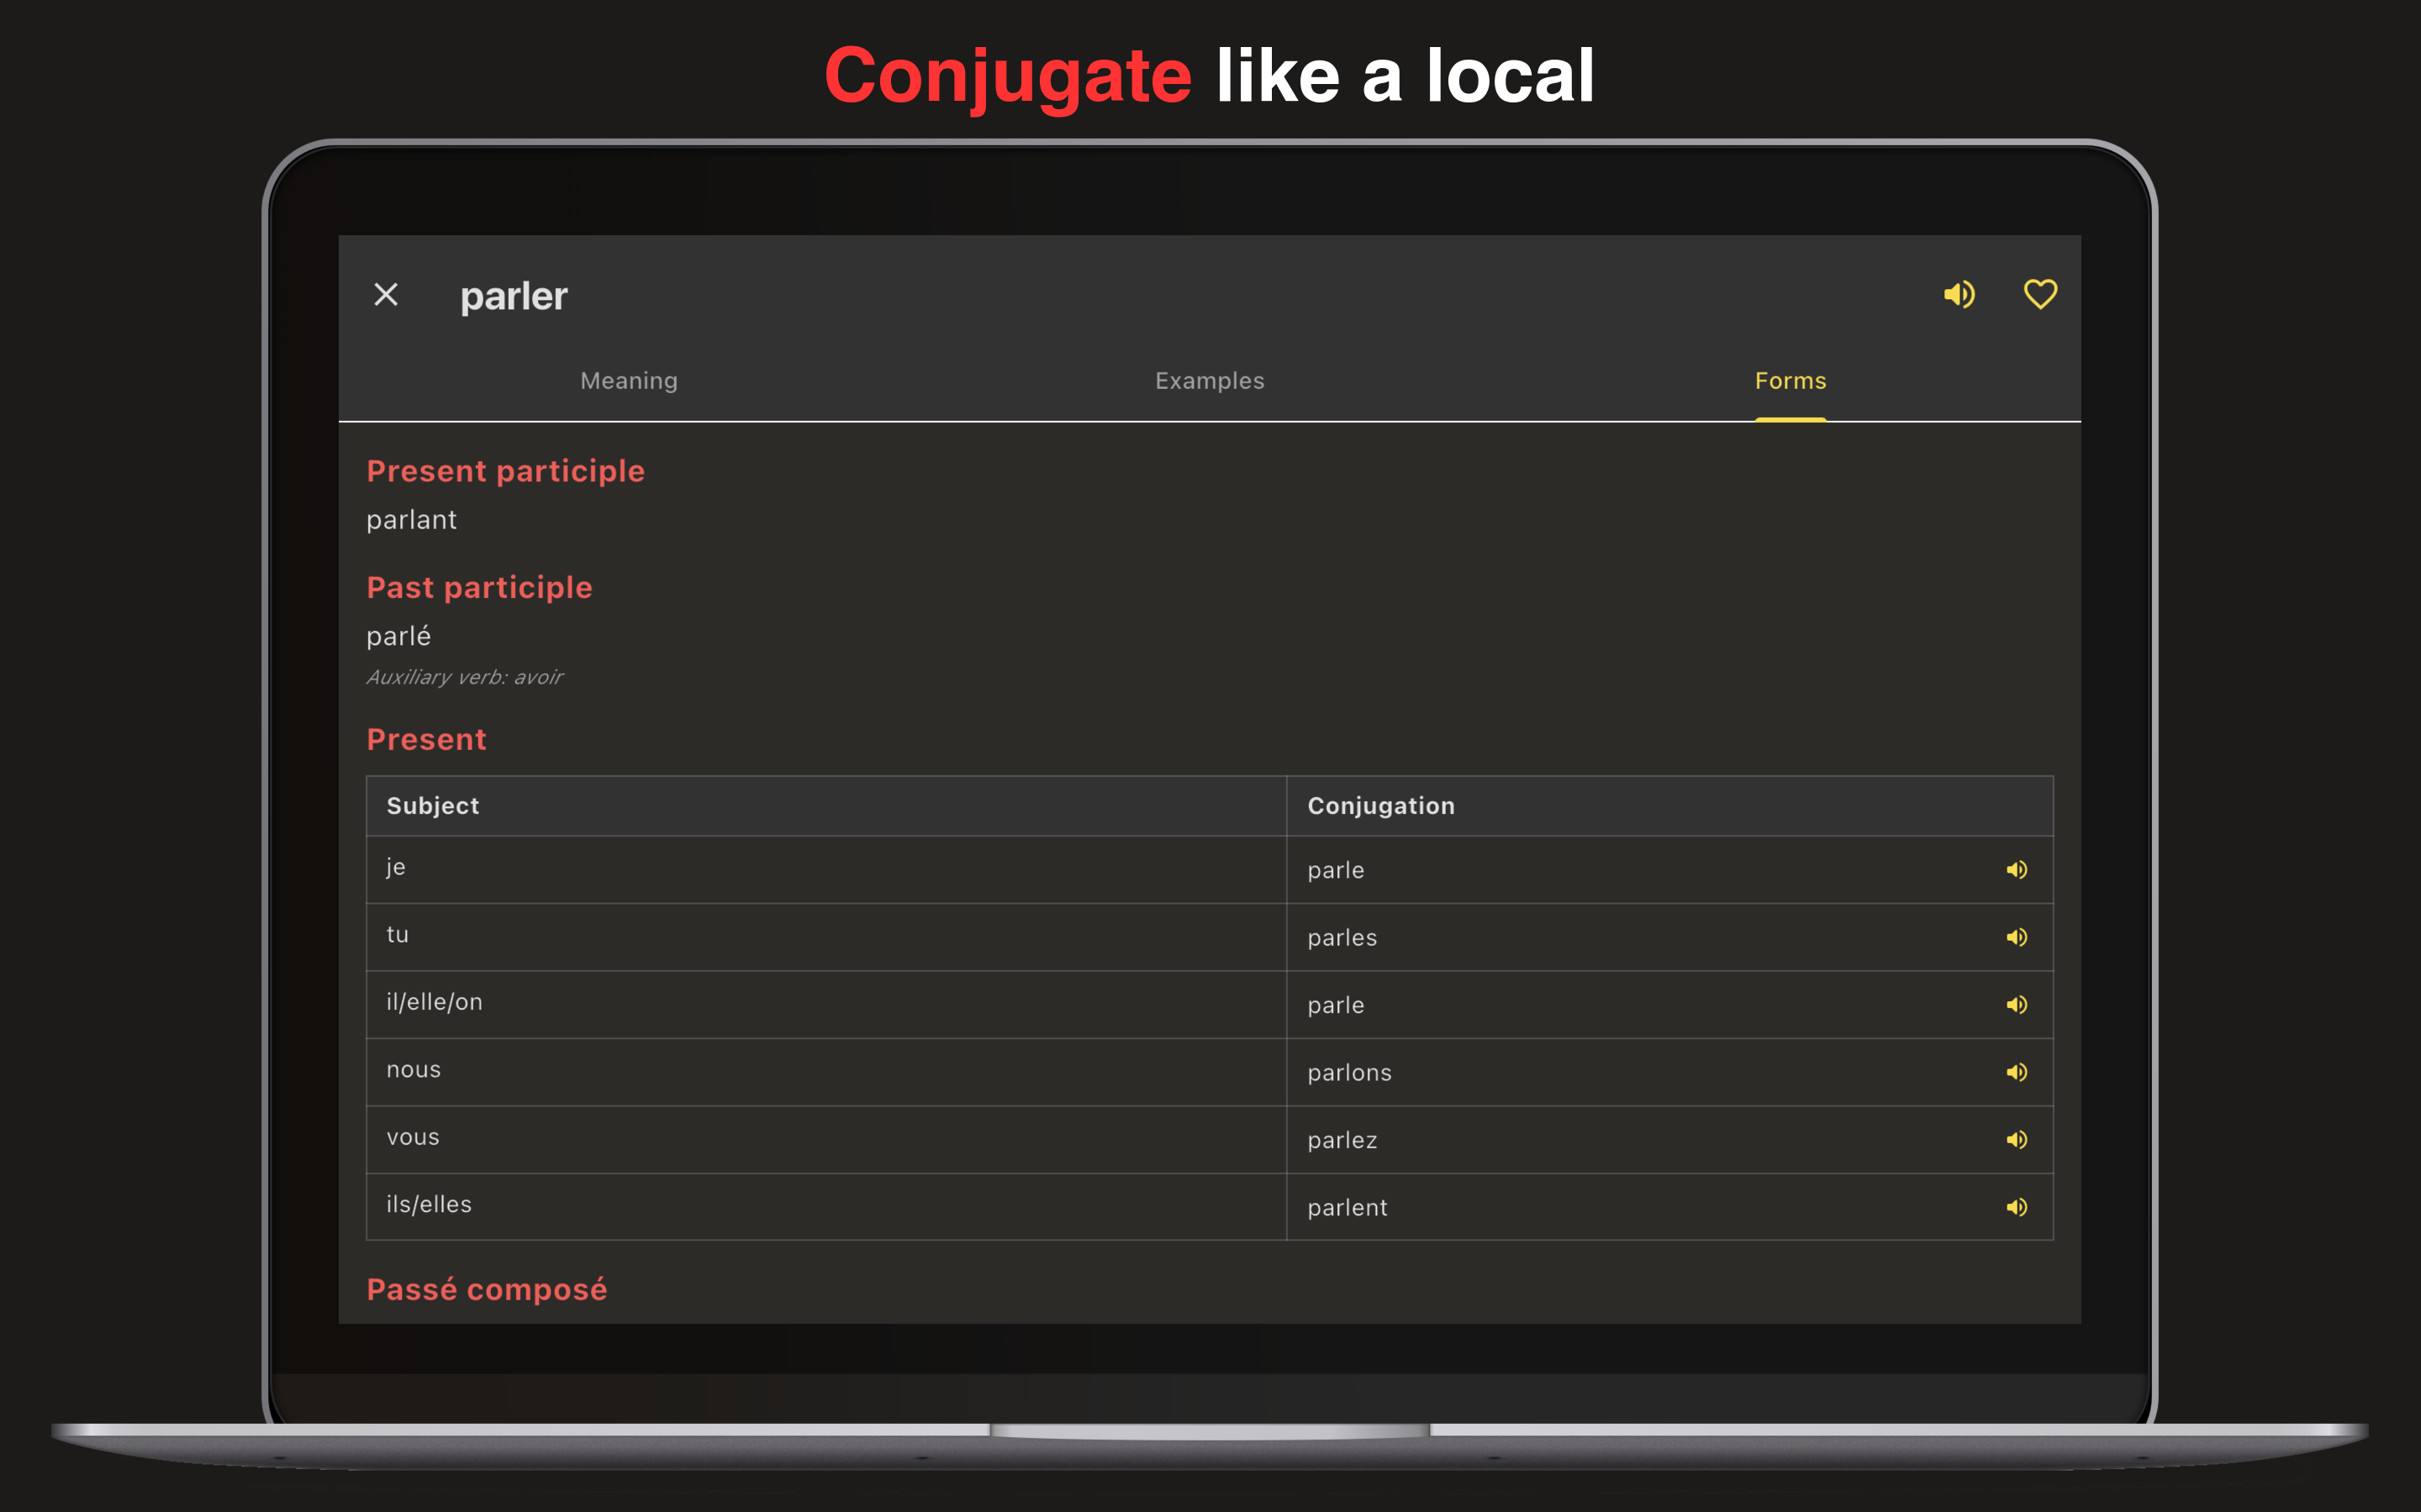Close the parler word detail view
Viewport: 2421px width, 1512px height.
tap(386, 294)
